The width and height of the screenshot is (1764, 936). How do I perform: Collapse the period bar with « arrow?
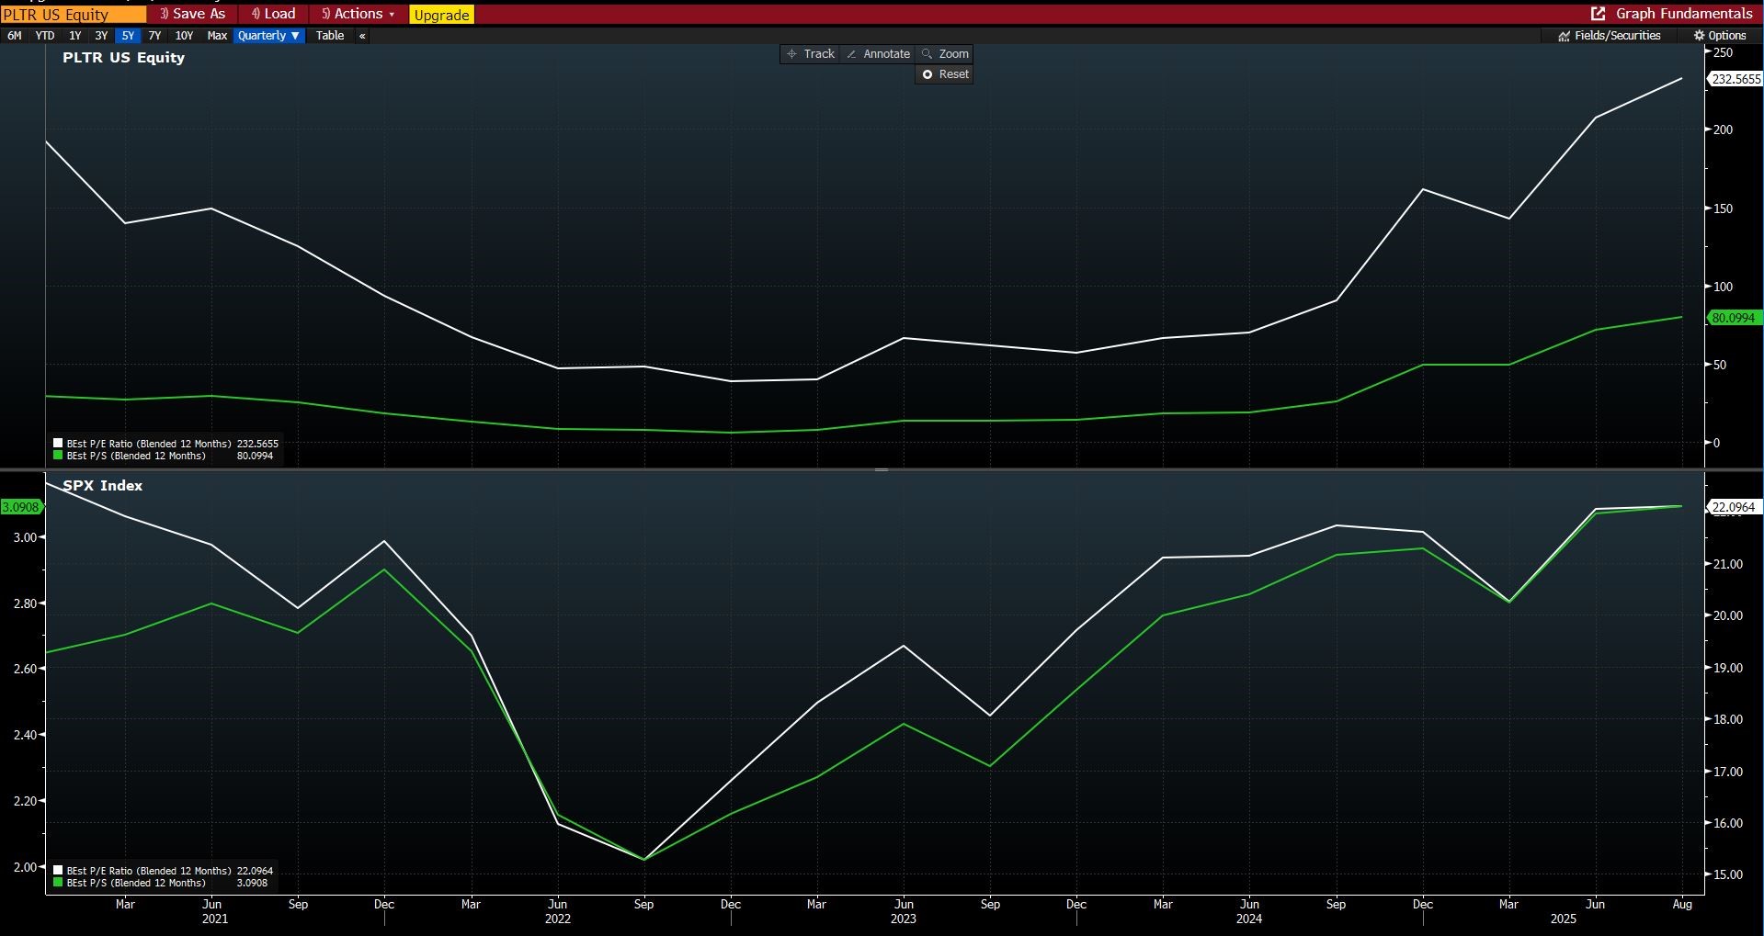(362, 36)
